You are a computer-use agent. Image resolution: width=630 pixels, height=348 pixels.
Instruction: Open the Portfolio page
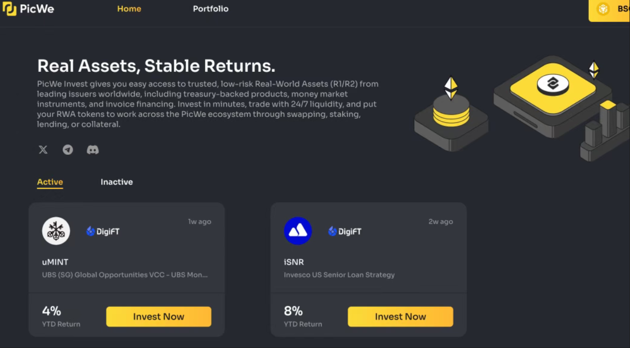pyautogui.click(x=210, y=9)
